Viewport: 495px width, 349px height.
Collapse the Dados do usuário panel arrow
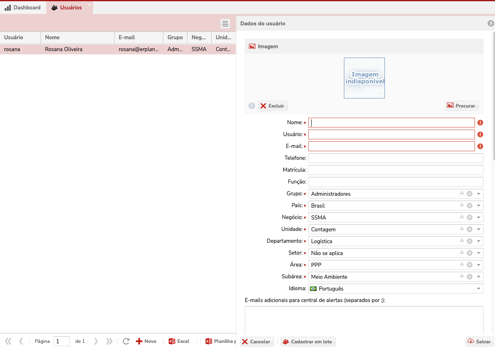(x=491, y=24)
